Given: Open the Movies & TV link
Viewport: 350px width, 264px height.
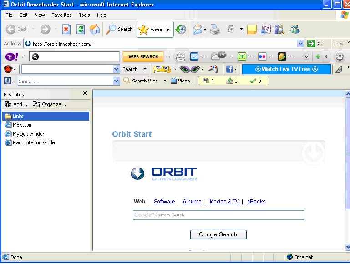Looking at the screenshot, I should click(224, 202).
